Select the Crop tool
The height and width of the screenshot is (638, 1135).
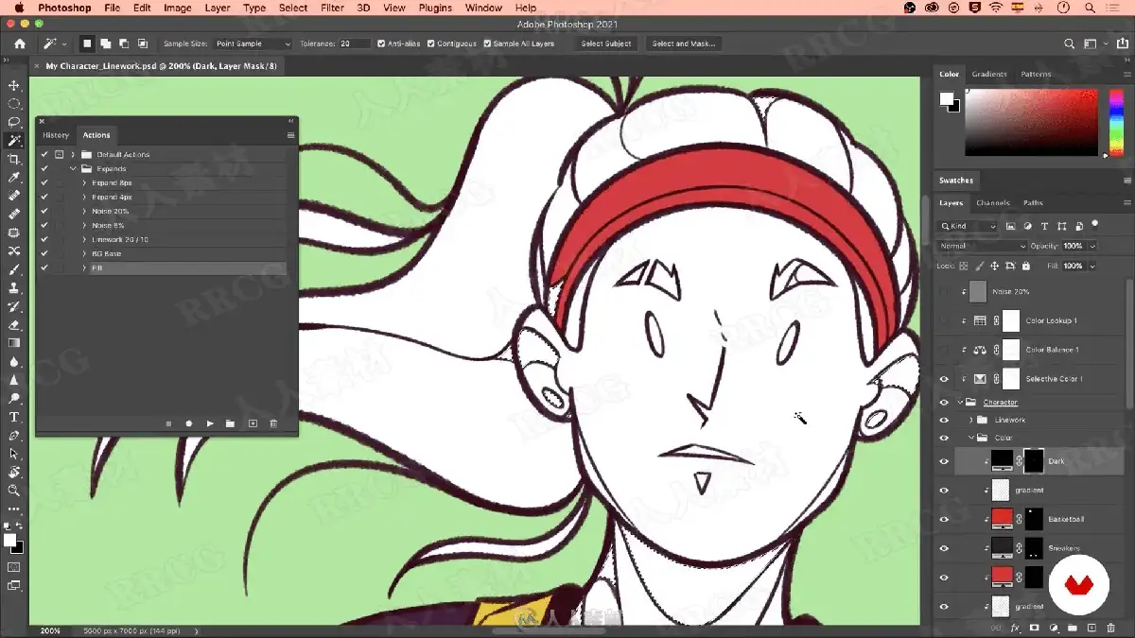pos(14,159)
